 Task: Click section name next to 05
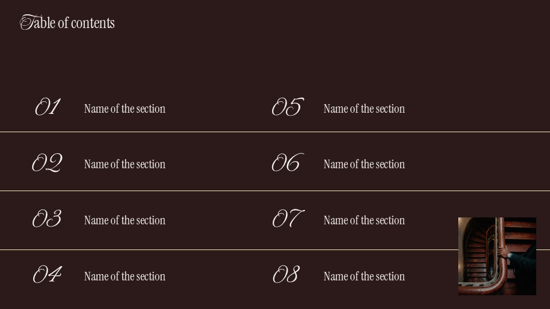click(364, 109)
